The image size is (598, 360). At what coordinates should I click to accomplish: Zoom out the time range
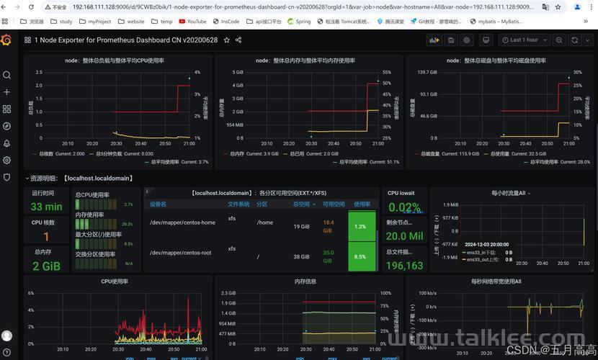[x=559, y=40]
